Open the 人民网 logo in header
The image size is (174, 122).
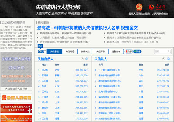157,7
